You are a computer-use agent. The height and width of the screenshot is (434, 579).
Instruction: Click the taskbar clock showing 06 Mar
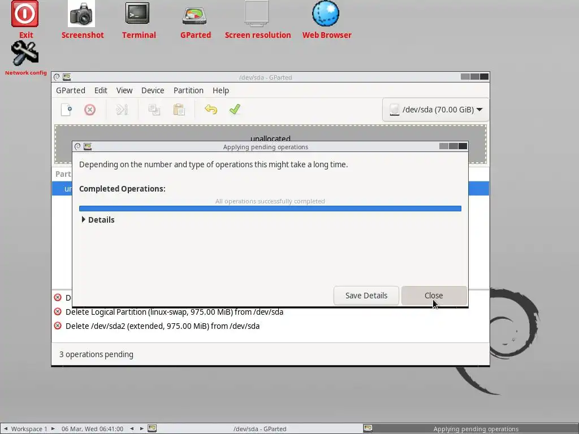coord(92,429)
